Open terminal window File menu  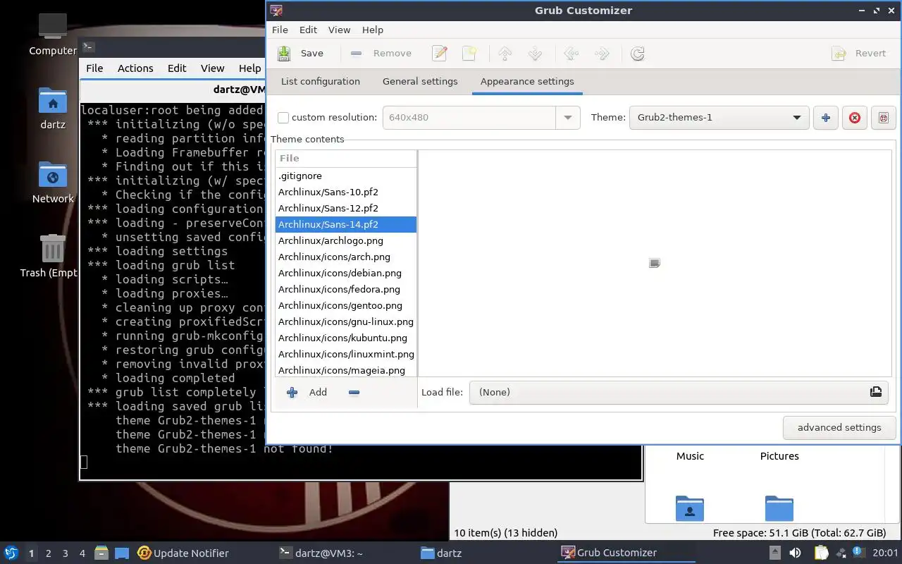tap(94, 68)
